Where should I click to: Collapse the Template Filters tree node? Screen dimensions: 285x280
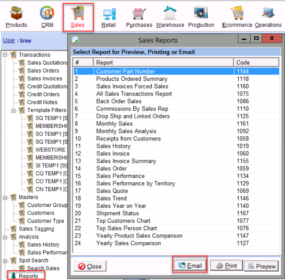[x=13, y=110]
